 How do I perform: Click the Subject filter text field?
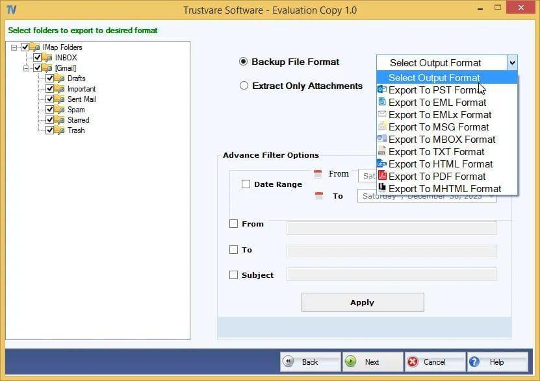391,275
